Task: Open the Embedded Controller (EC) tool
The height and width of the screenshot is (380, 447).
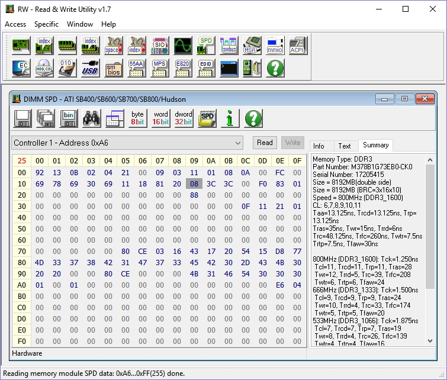Action: coord(21,68)
